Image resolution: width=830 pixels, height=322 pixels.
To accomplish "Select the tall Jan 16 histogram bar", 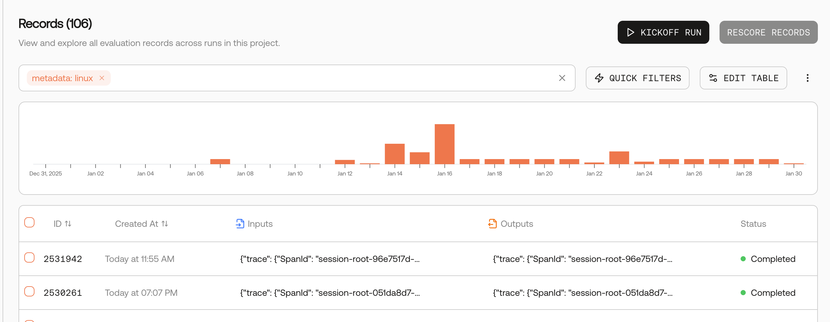I will [444, 144].
